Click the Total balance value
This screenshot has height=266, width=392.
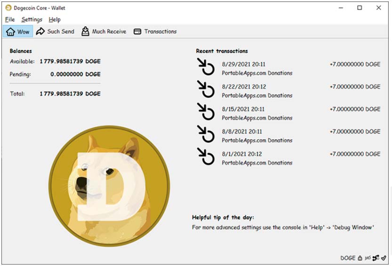70,94
